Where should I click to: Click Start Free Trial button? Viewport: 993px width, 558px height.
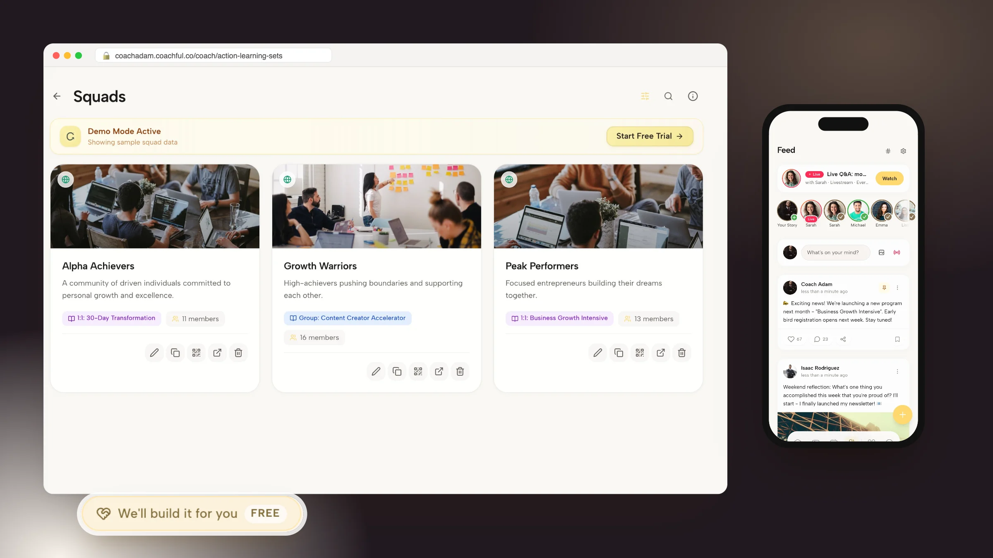click(x=650, y=136)
